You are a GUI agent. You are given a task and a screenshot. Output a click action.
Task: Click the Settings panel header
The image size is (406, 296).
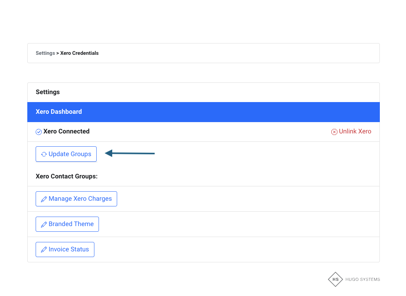[48, 92]
